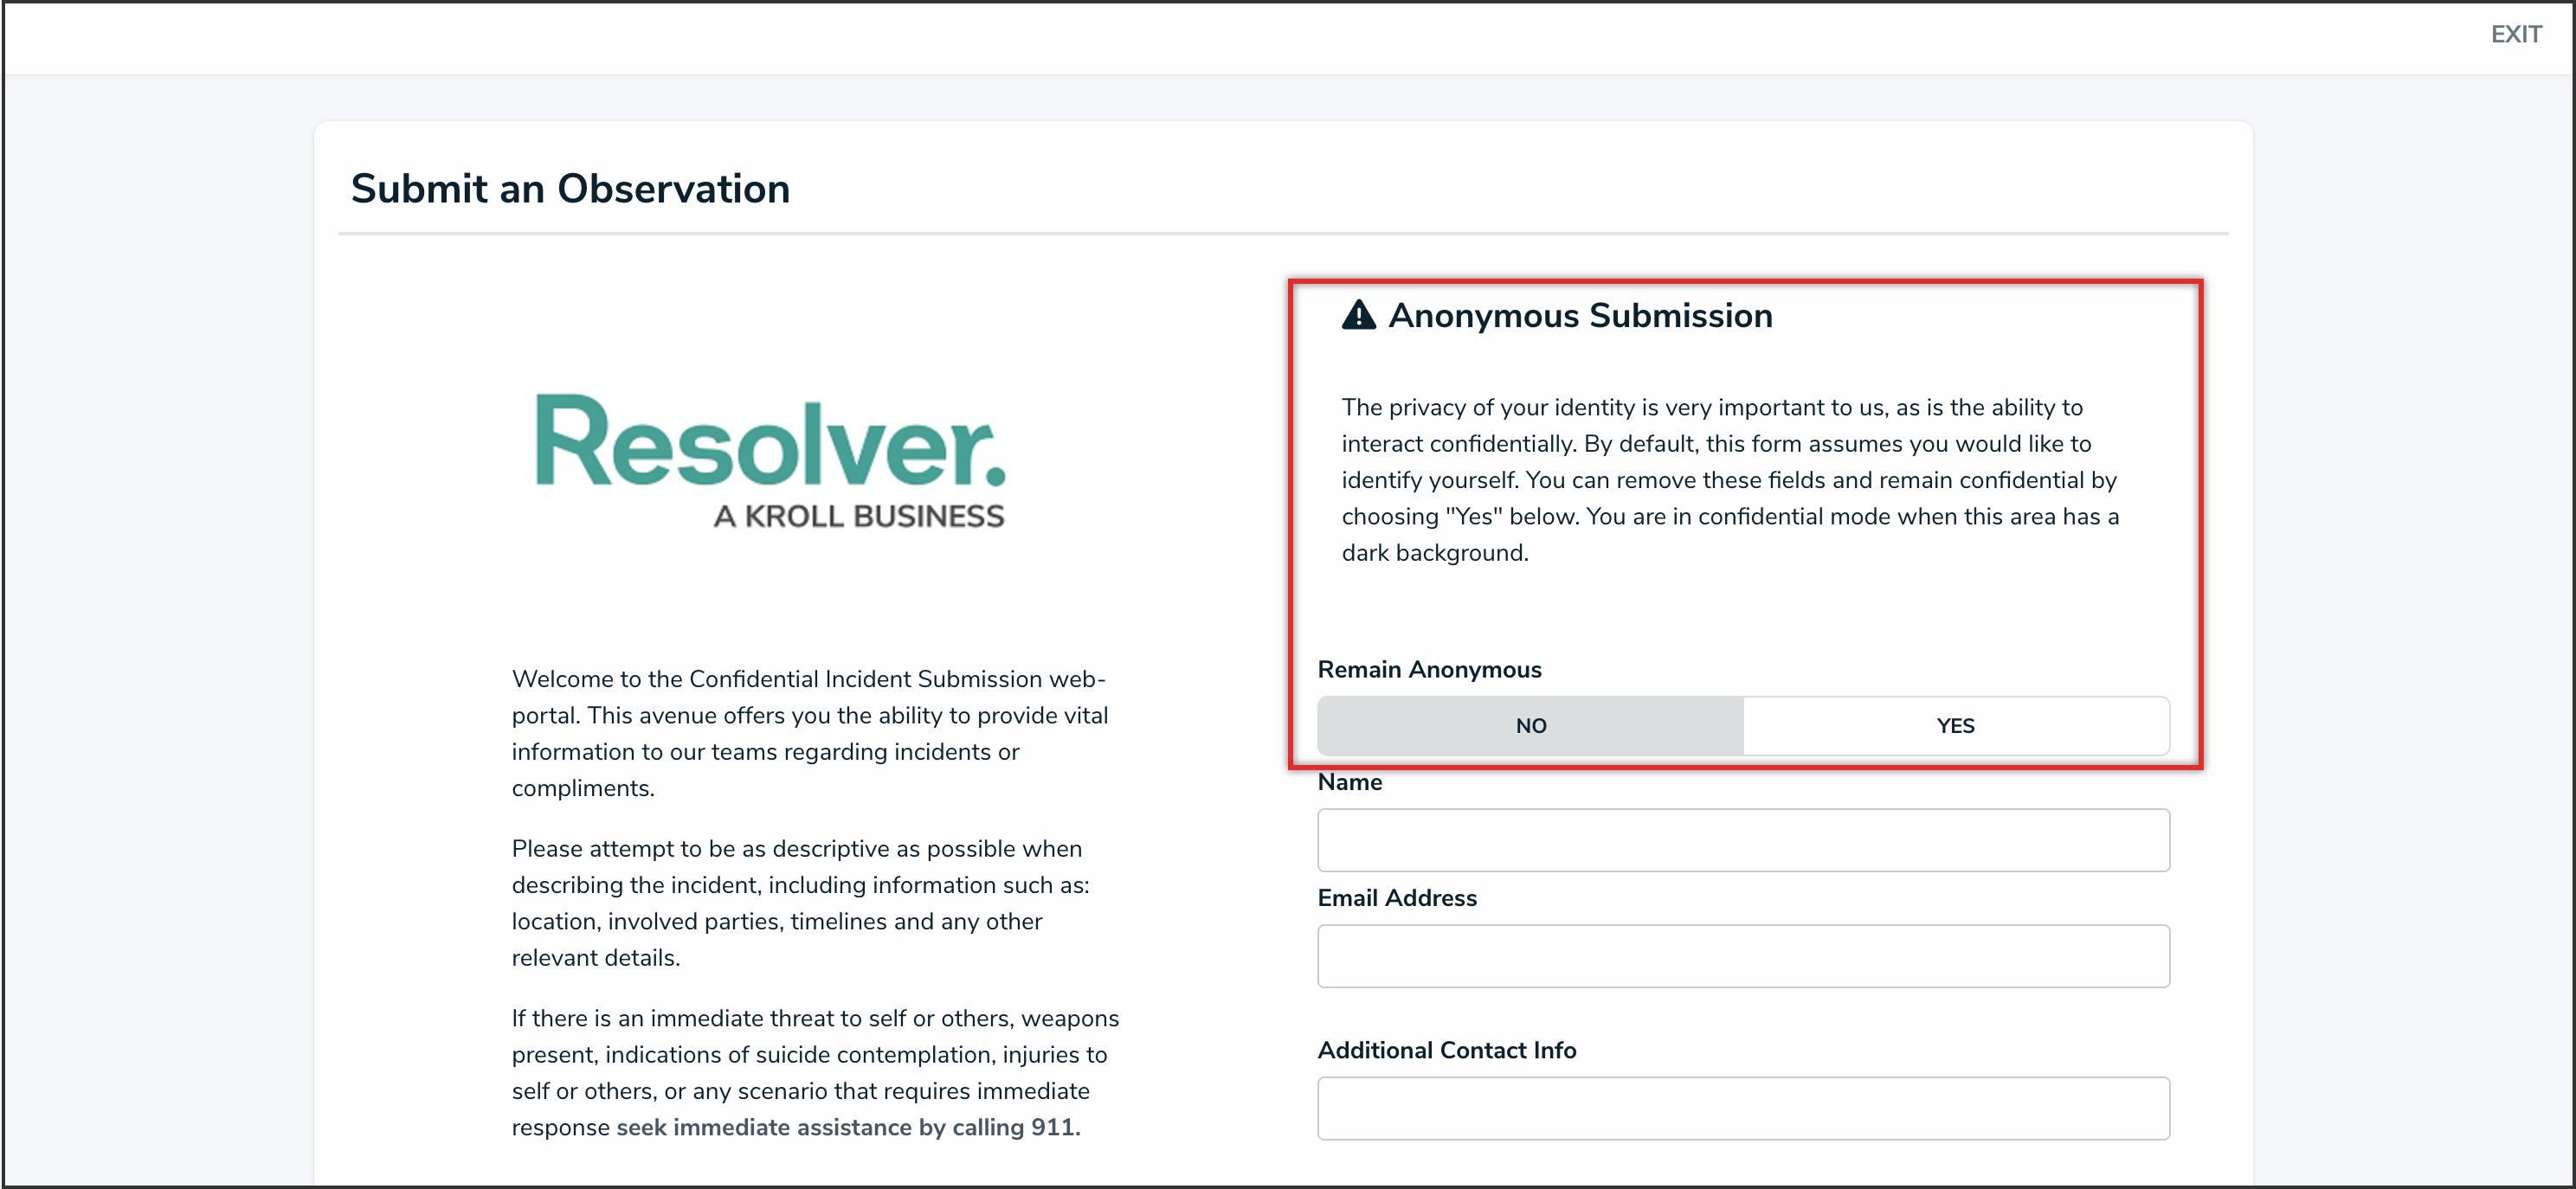
Task: Click the Name field label
Action: (x=1349, y=782)
